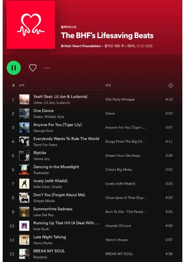
Task: Like the playlist with the heart icon
Action: [x=33, y=68]
